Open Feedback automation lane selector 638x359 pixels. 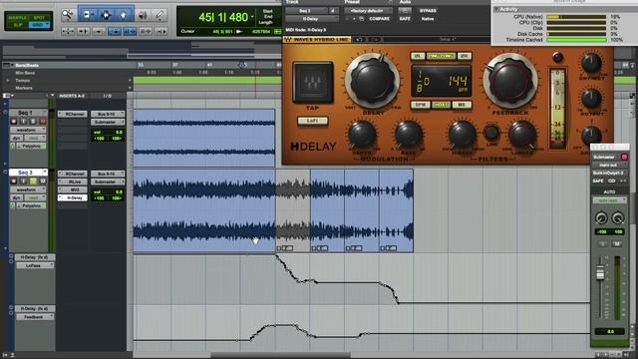coord(36,317)
